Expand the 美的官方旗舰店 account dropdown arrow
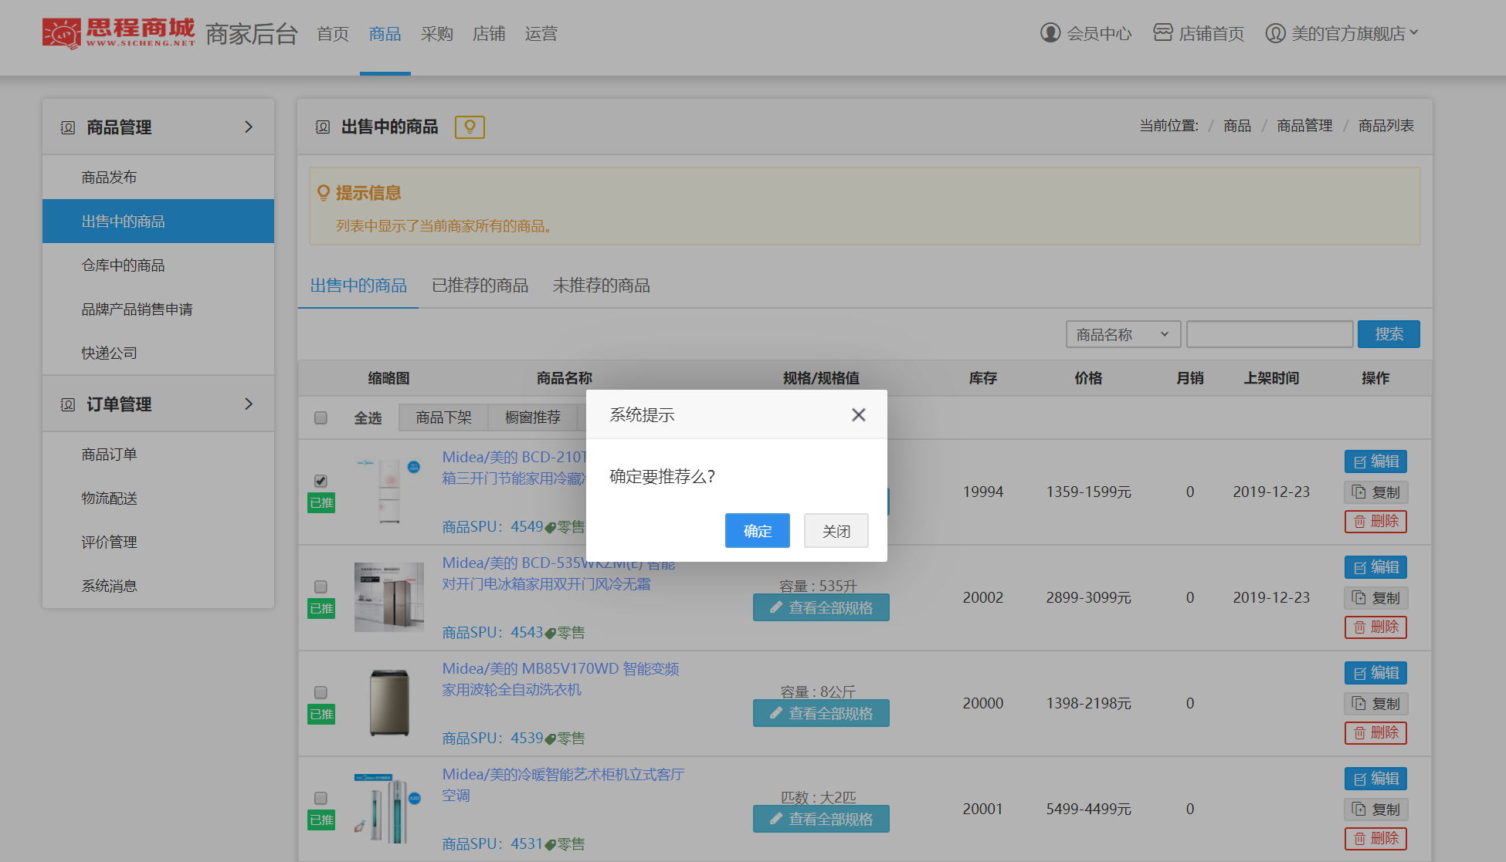This screenshot has height=862, width=1506. pos(1413,32)
